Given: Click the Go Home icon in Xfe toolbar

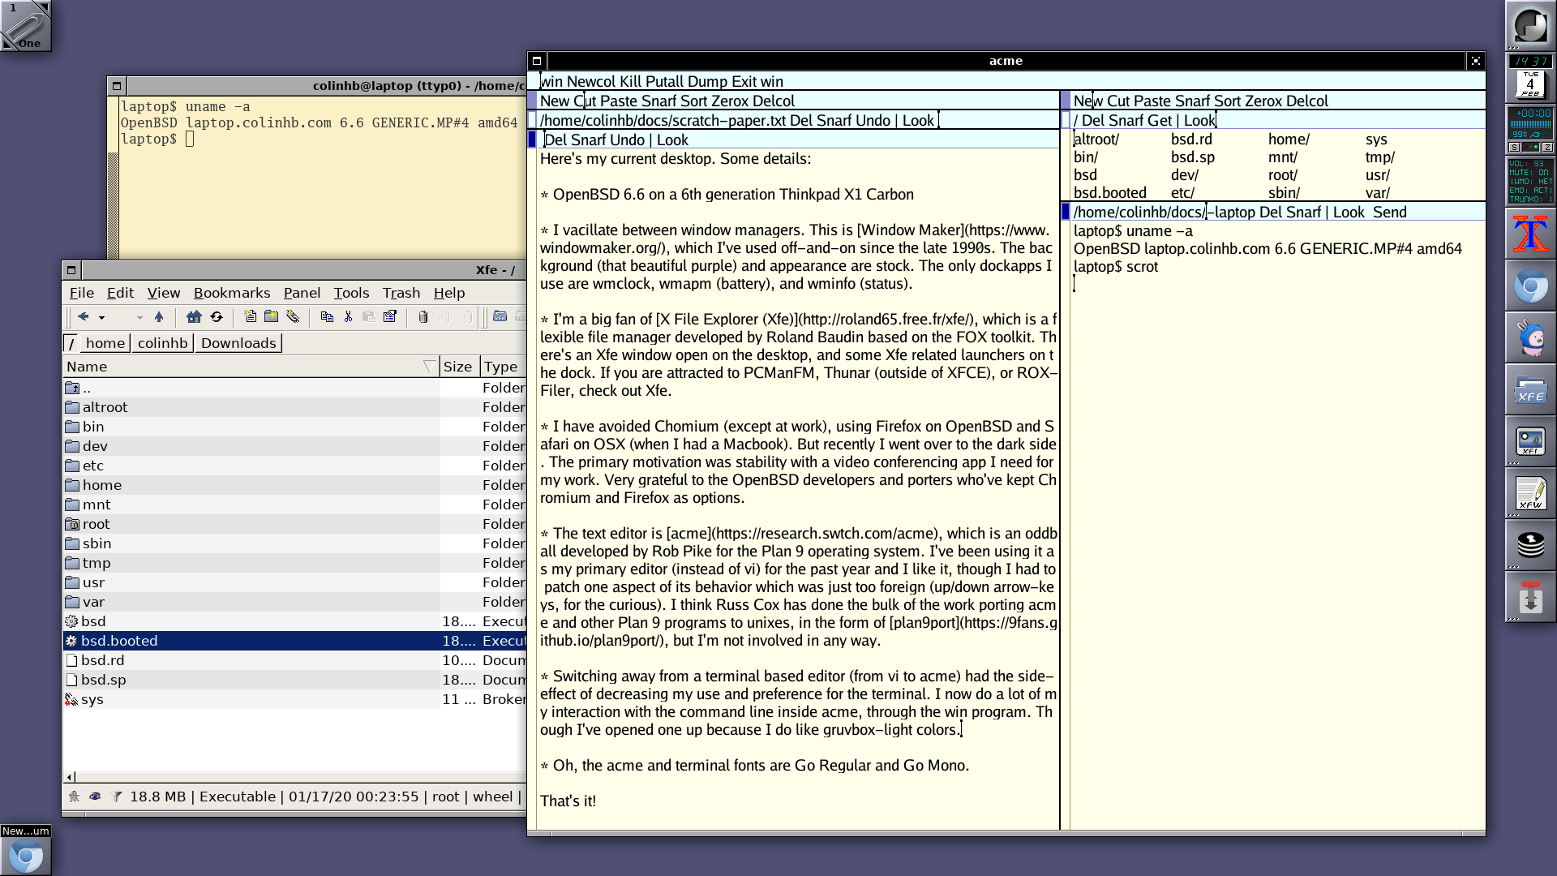Looking at the screenshot, I should 194,317.
